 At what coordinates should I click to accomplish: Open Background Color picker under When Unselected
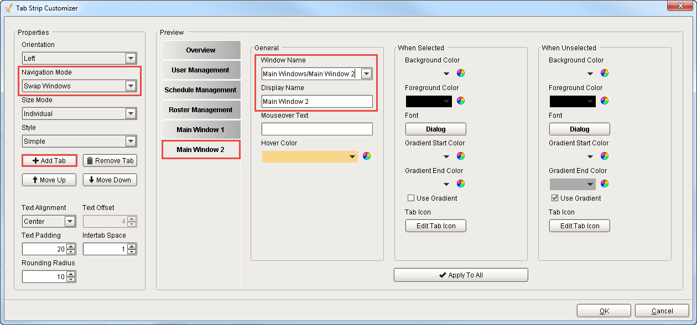[606, 72]
